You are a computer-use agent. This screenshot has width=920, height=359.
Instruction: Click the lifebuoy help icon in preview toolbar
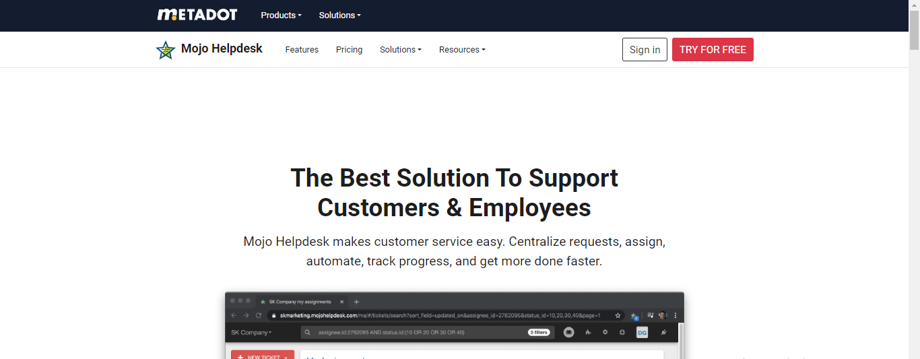tap(622, 332)
